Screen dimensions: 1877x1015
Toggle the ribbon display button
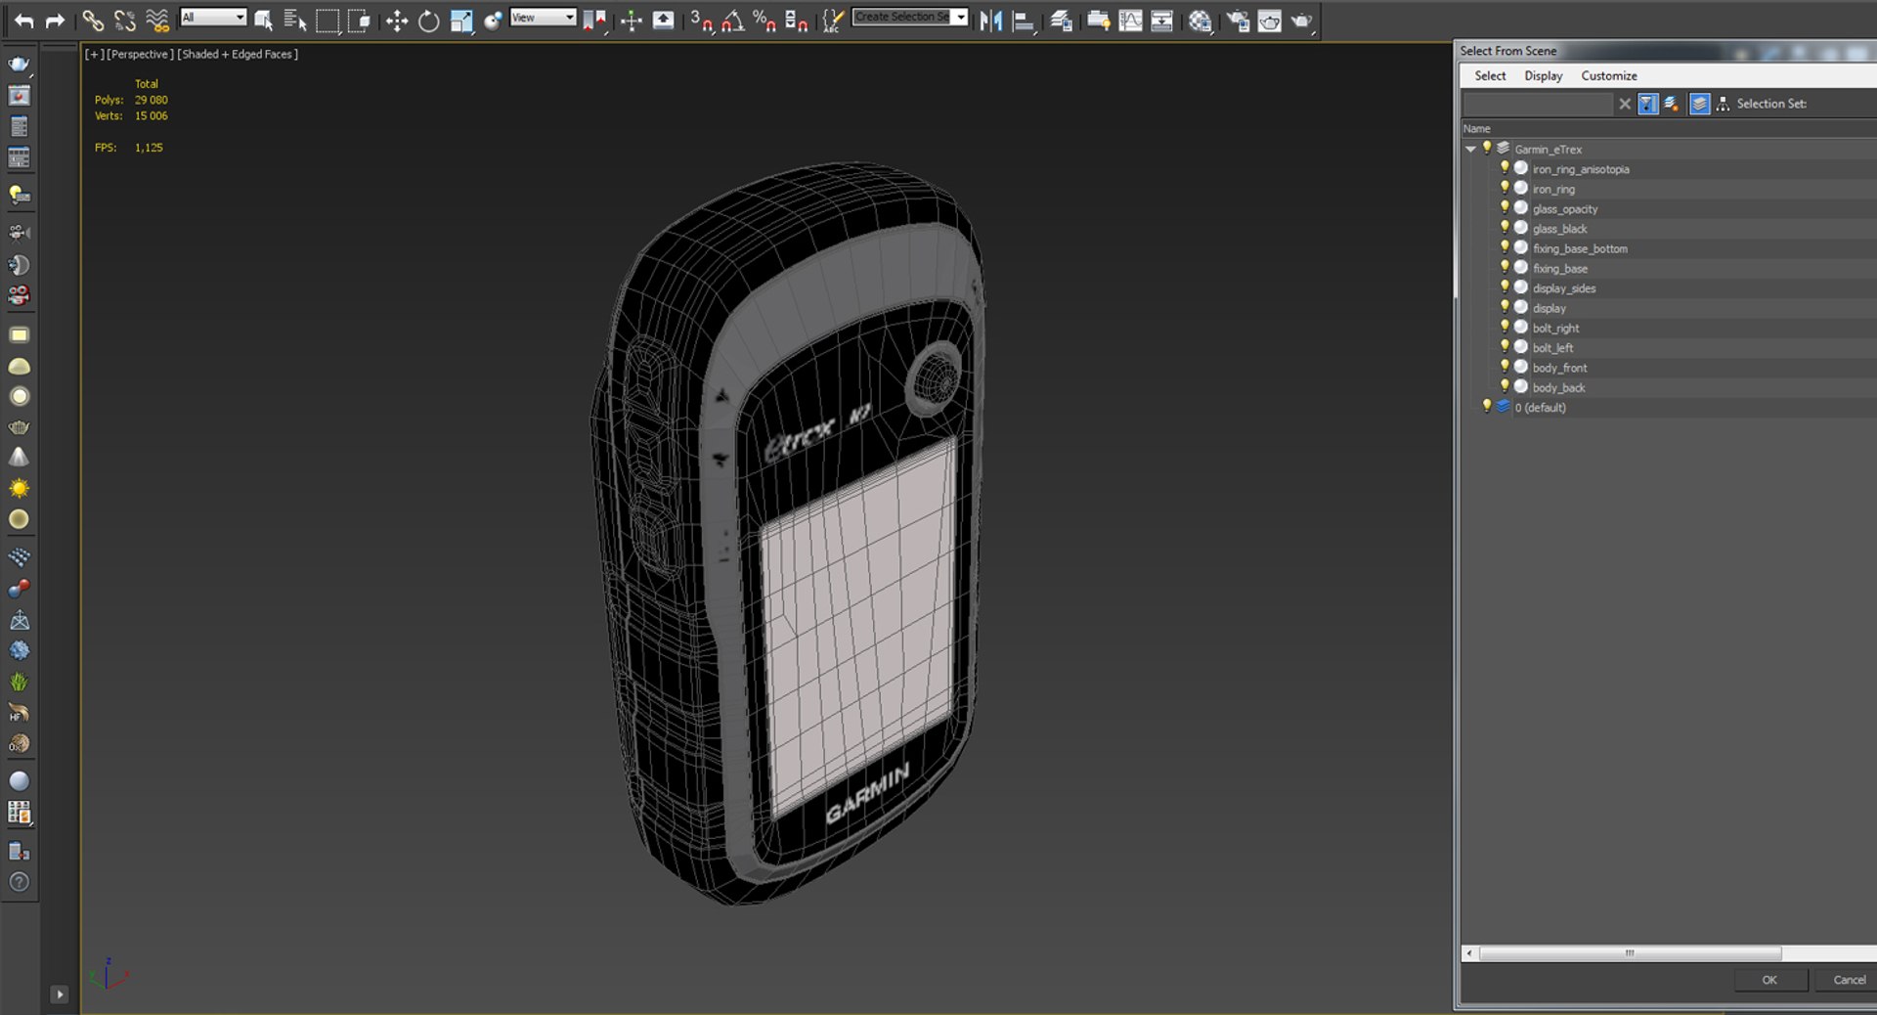1098,21
